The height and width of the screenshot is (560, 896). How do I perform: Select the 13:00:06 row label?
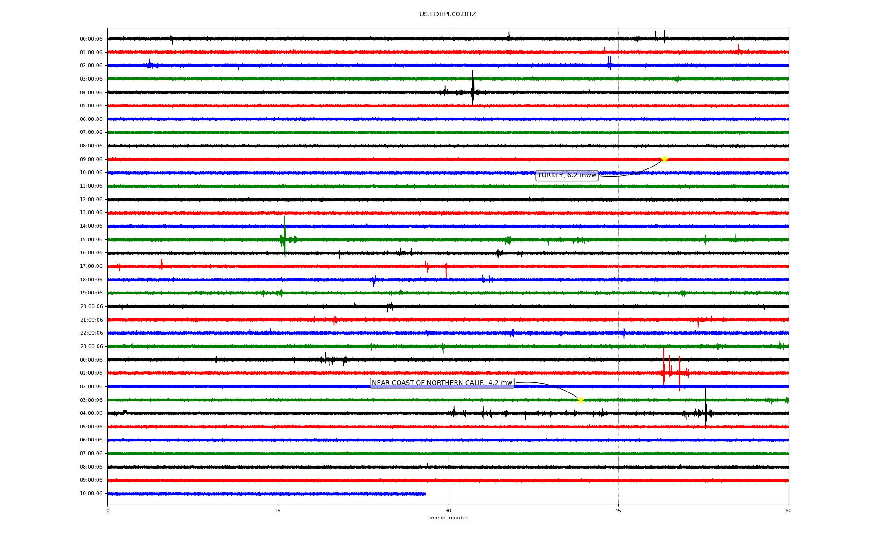[91, 213]
